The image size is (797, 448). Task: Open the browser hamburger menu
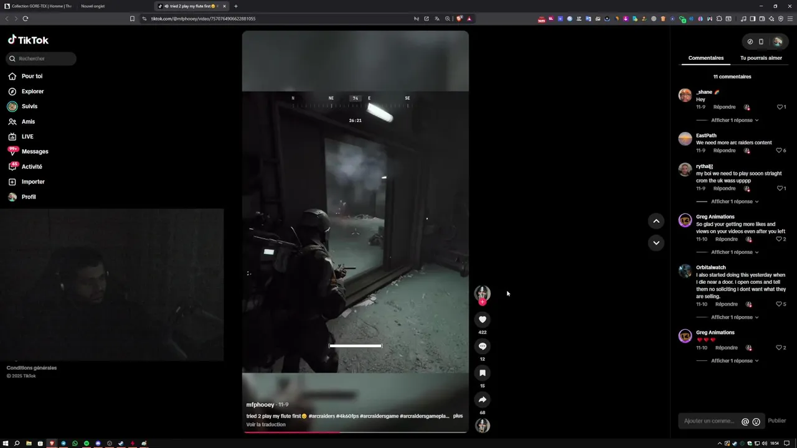[x=791, y=19]
